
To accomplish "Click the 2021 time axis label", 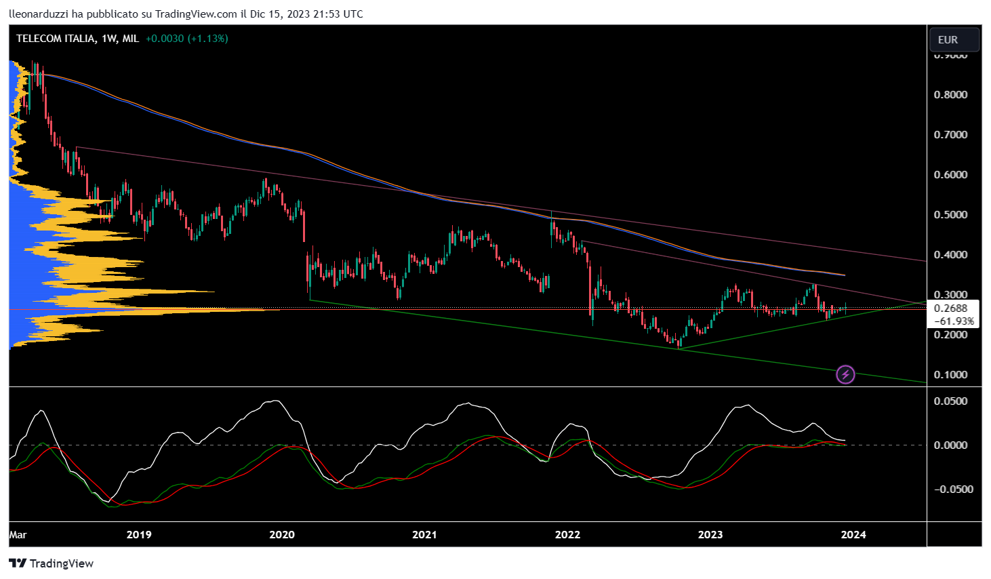I will [425, 535].
